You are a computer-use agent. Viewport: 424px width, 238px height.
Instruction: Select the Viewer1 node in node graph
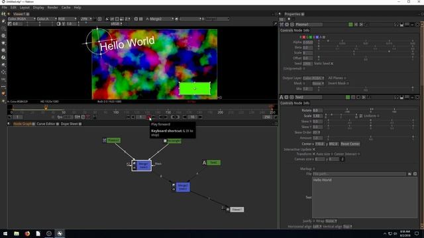(235, 210)
